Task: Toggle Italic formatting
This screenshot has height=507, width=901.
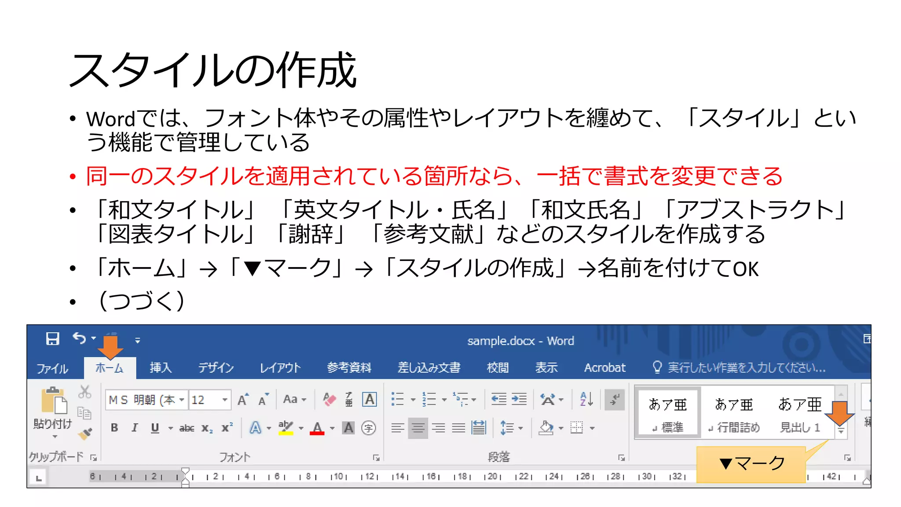Action: 135,428
